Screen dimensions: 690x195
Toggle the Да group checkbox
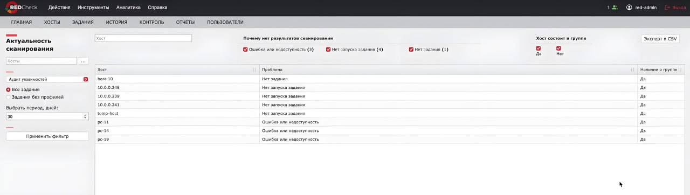539,48
